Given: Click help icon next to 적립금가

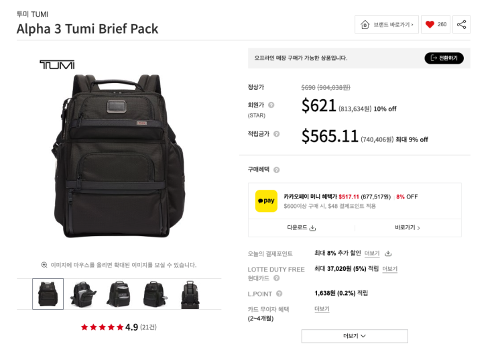Looking at the screenshot, I should click(276, 134).
